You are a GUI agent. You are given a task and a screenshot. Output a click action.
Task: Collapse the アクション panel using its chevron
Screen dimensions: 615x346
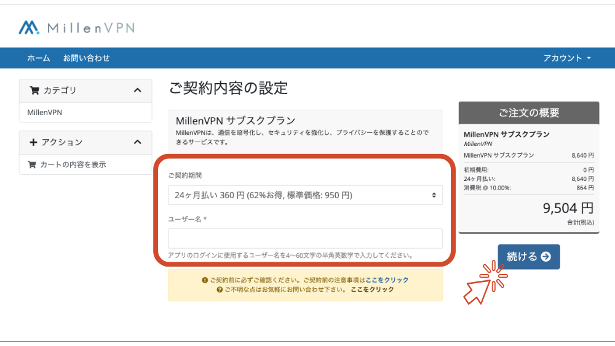click(137, 142)
